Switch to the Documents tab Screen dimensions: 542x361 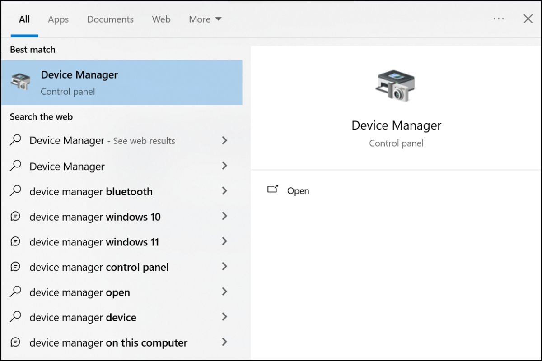(x=110, y=19)
